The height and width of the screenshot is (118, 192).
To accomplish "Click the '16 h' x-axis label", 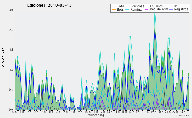I will tap(132, 112).
